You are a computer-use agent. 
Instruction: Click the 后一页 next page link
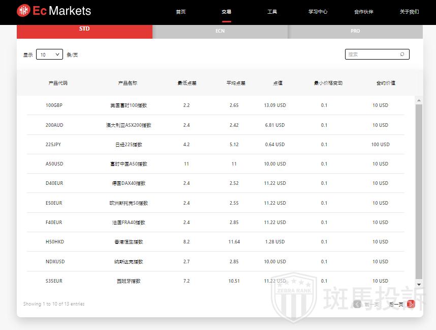pyautogui.click(x=396, y=304)
